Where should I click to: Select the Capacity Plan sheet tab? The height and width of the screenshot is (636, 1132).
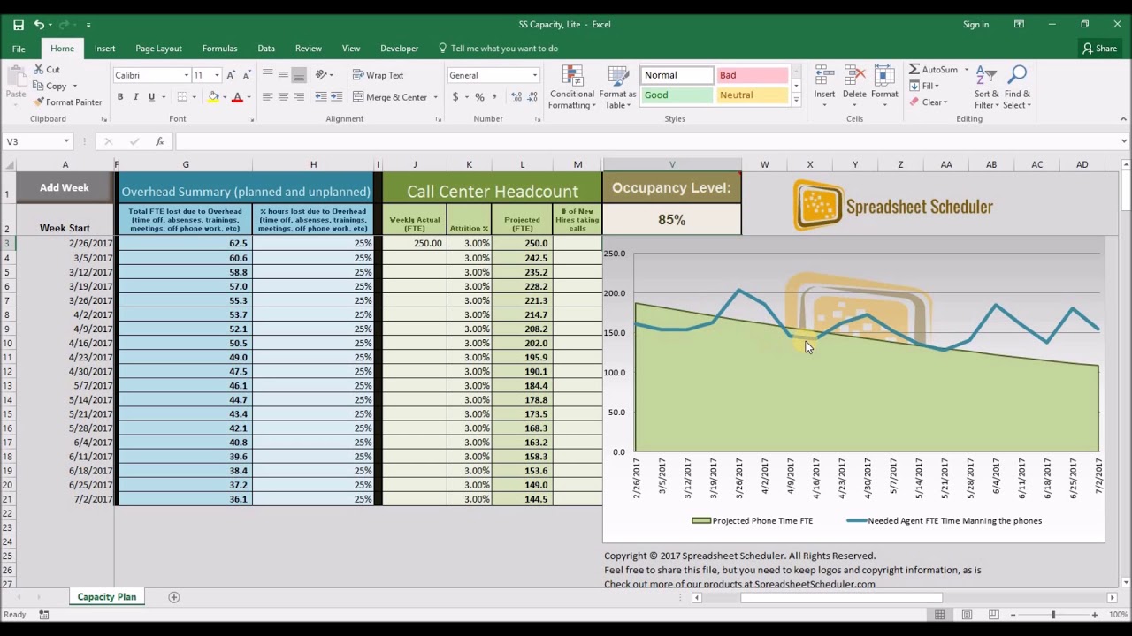tap(107, 597)
